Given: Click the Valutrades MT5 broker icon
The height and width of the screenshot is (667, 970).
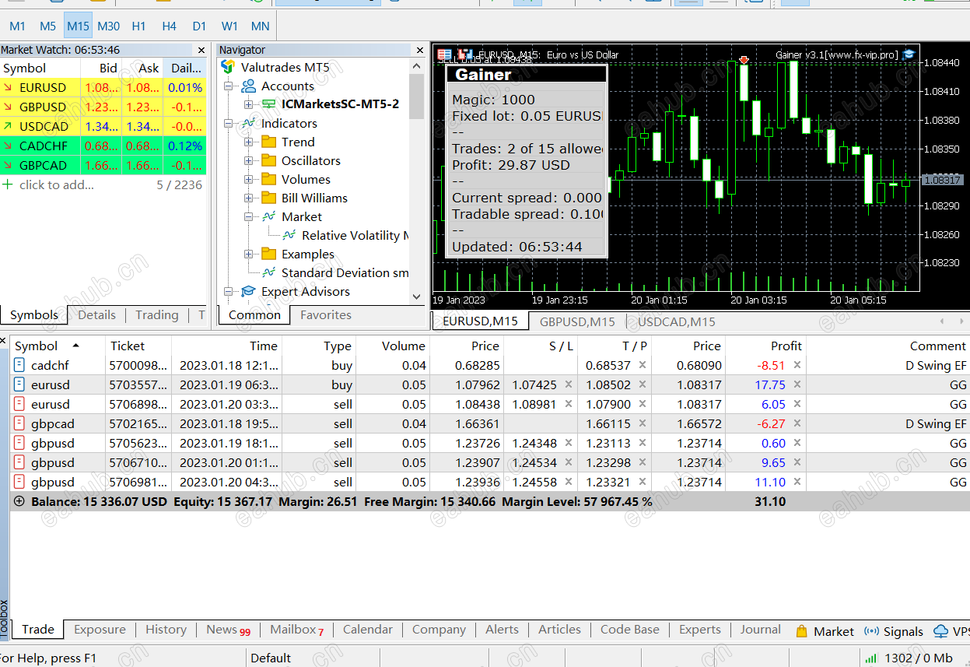Looking at the screenshot, I should (x=228, y=68).
